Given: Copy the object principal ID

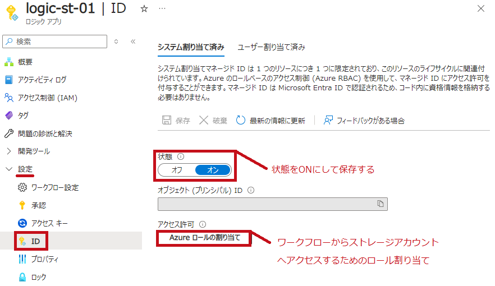Looking at the screenshot, I should [381, 204].
